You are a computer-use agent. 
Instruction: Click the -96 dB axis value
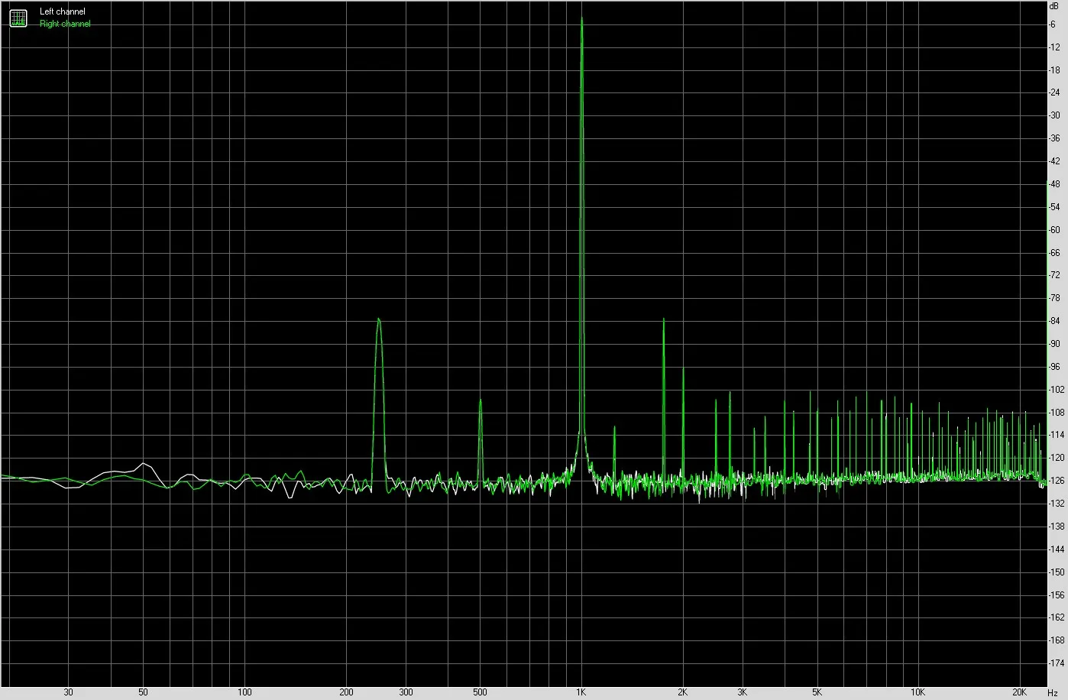1055,367
